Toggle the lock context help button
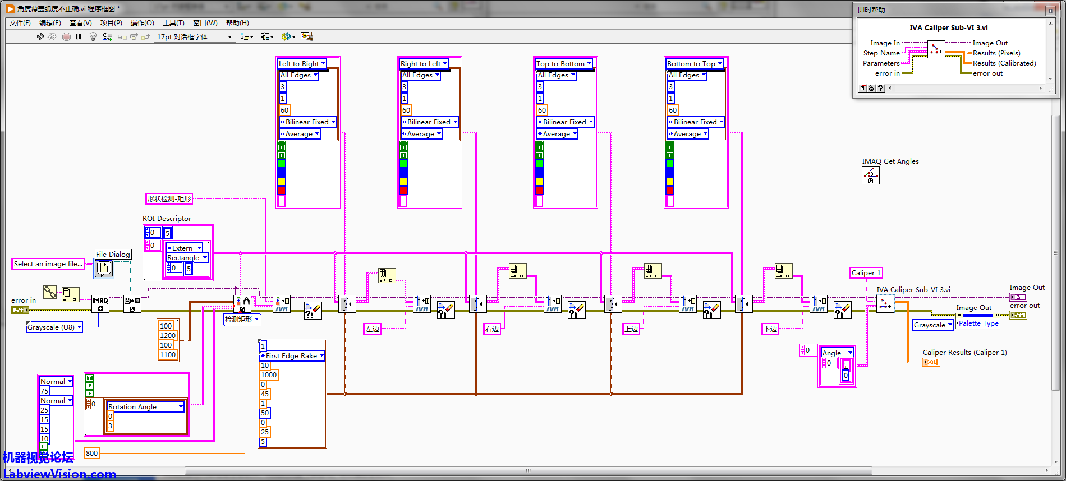 tap(871, 88)
